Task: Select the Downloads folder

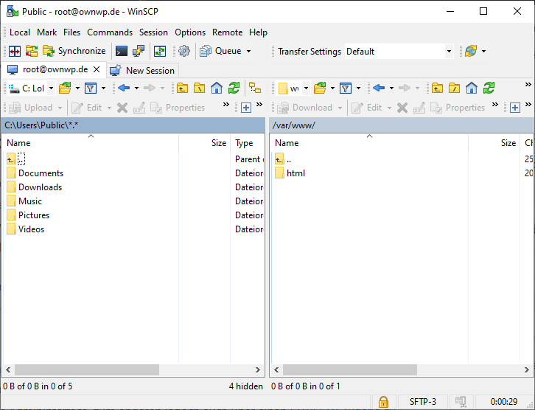Action: (35, 187)
